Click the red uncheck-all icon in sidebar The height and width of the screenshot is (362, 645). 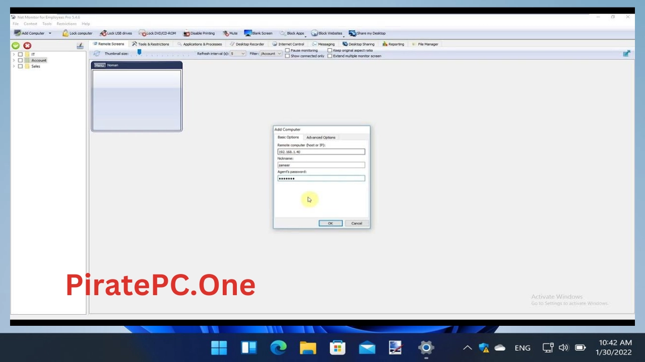click(x=27, y=45)
